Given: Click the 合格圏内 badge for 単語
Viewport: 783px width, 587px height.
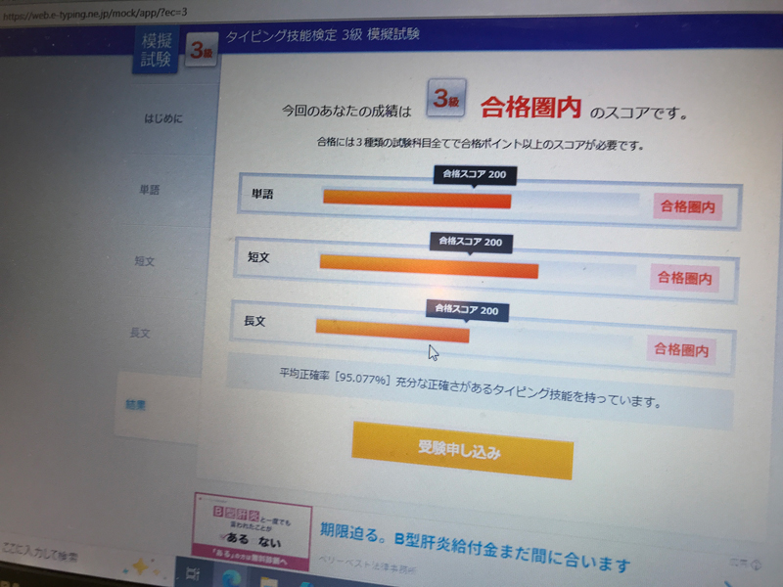Looking at the screenshot, I should (687, 206).
